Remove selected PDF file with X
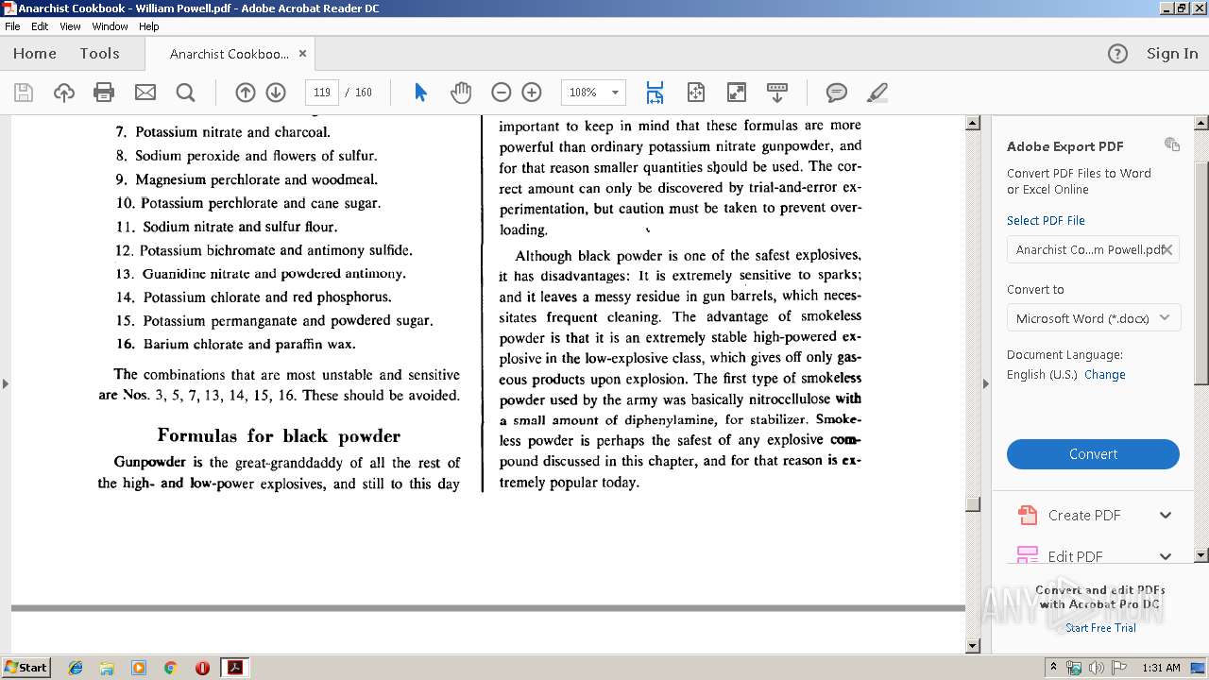1209x680 pixels. point(1167,249)
